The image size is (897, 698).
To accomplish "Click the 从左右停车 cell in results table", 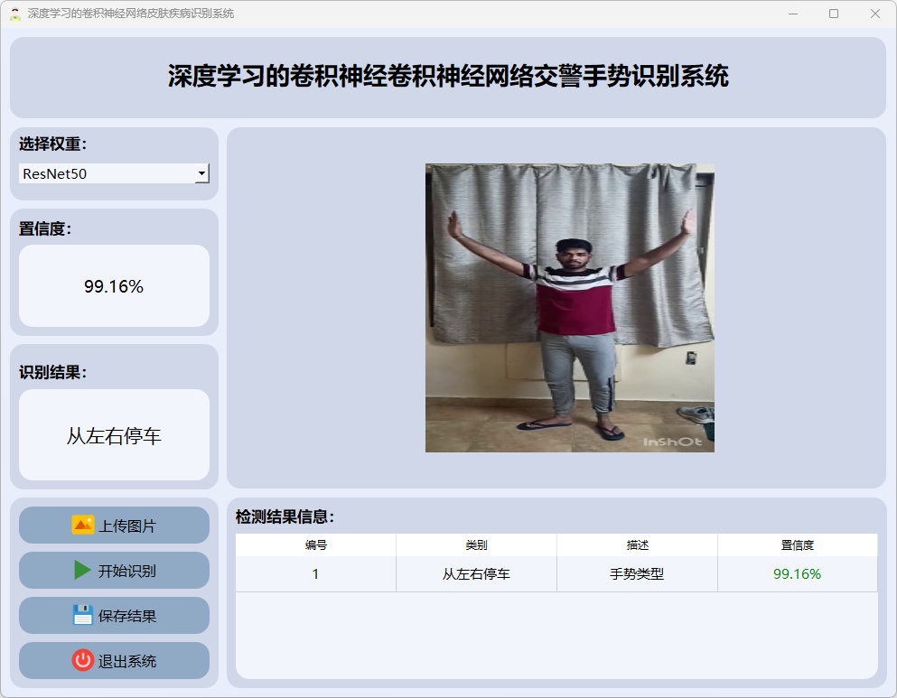I will (477, 574).
